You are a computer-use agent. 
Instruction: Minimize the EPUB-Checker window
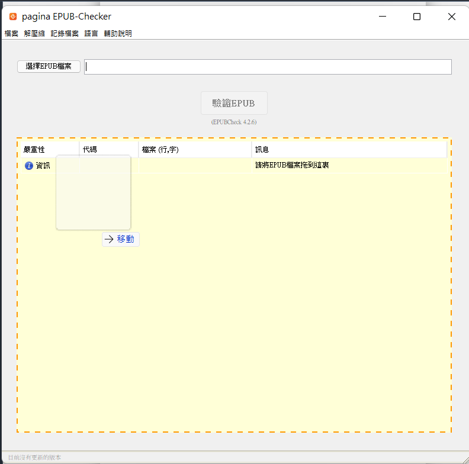pos(383,17)
